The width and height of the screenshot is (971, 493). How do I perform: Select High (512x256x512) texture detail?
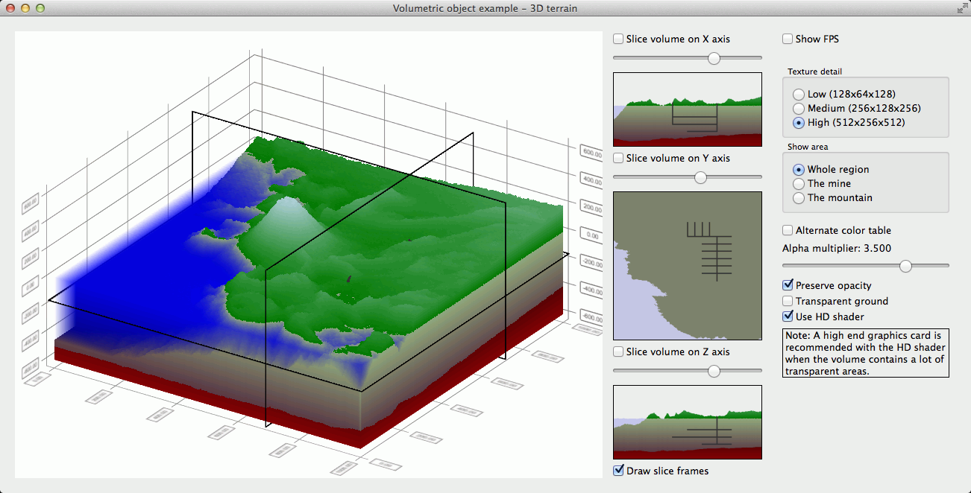point(798,122)
